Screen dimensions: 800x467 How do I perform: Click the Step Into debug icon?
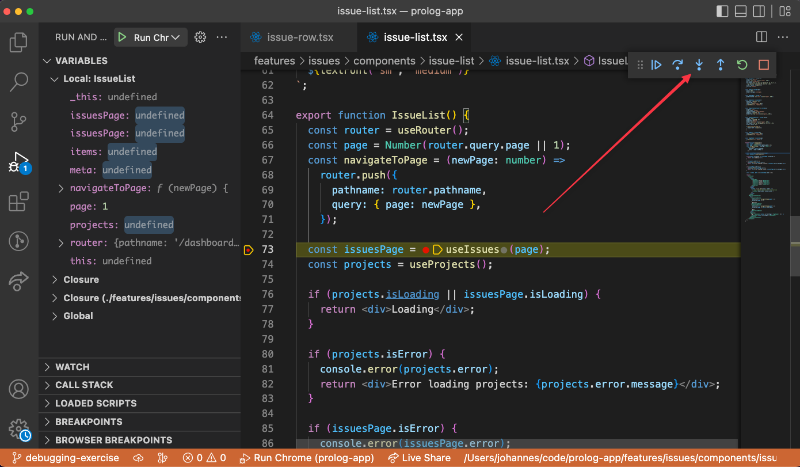click(699, 65)
